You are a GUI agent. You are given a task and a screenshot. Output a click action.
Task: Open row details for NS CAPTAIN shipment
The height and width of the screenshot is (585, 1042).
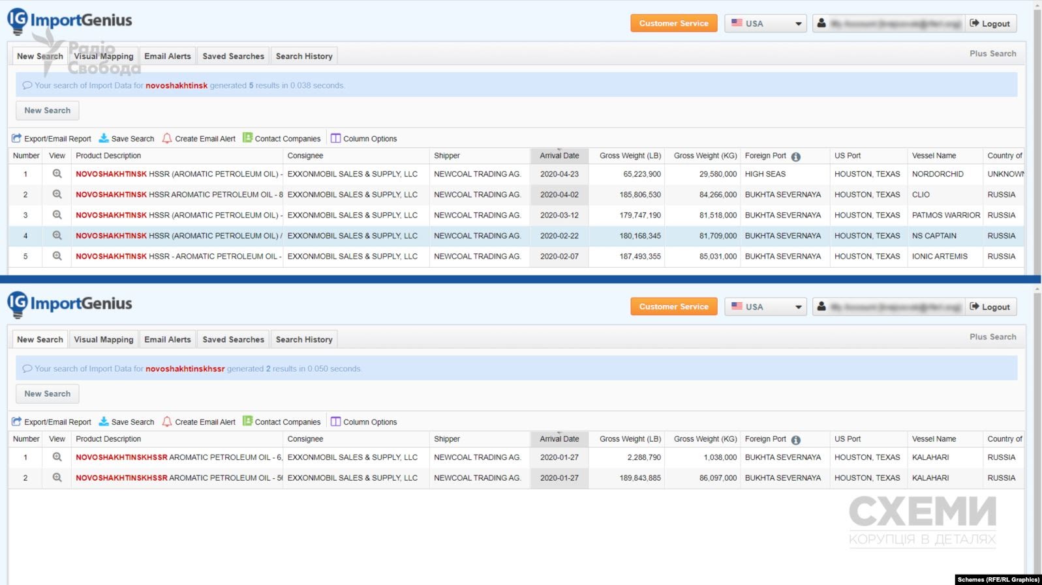(x=57, y=236)
